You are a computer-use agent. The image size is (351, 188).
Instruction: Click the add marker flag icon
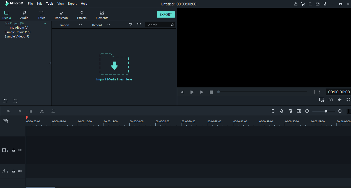273,111
